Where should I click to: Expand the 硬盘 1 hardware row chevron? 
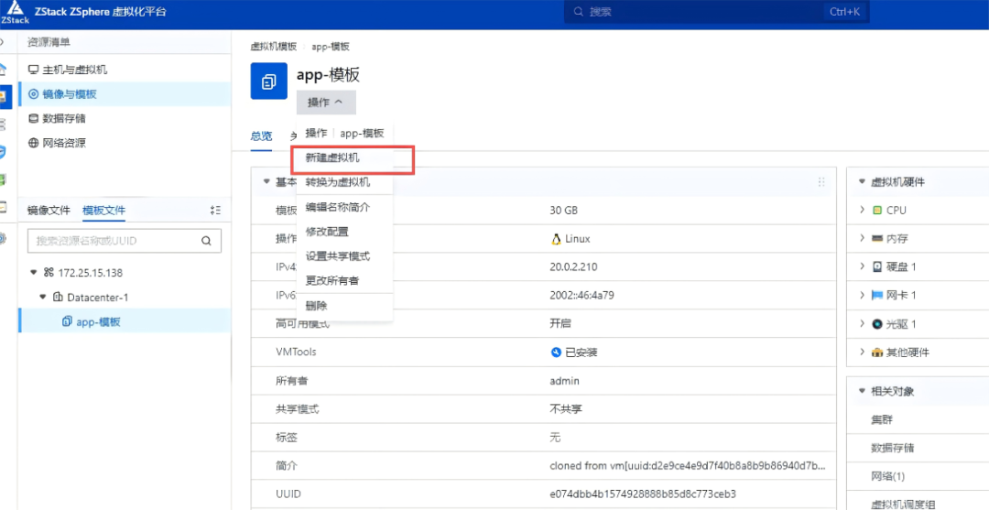863,266
